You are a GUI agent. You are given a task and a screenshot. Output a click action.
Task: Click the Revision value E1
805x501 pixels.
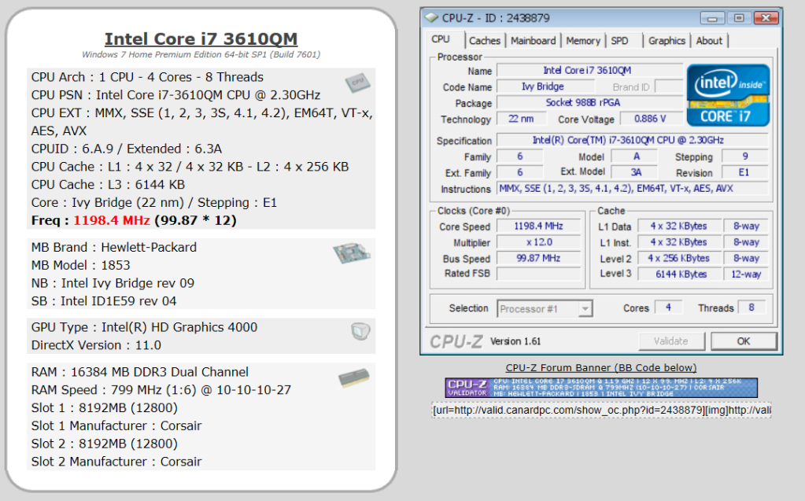[745, 172]
